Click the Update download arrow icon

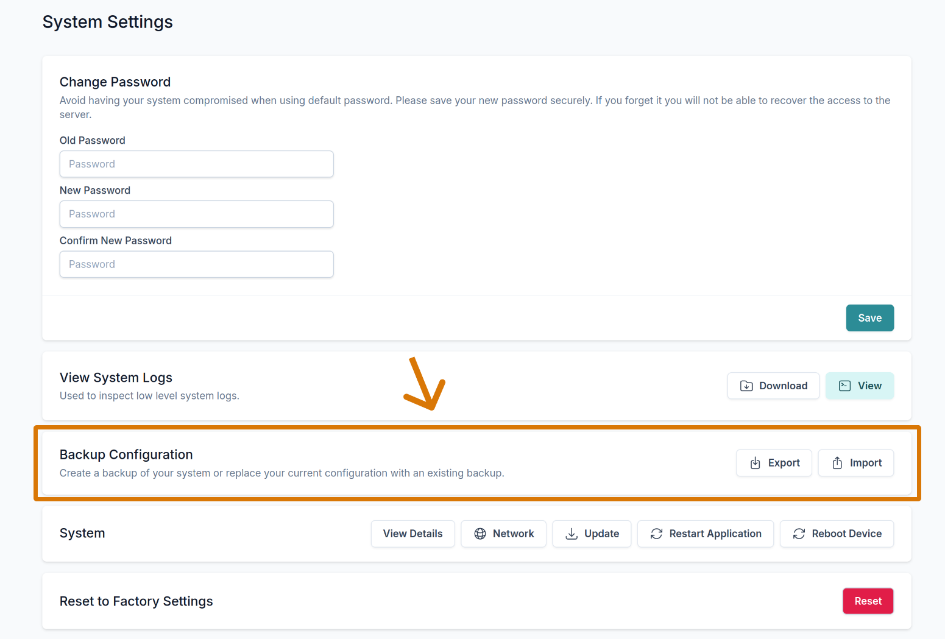pyautogui.click(x=572, y=534)
